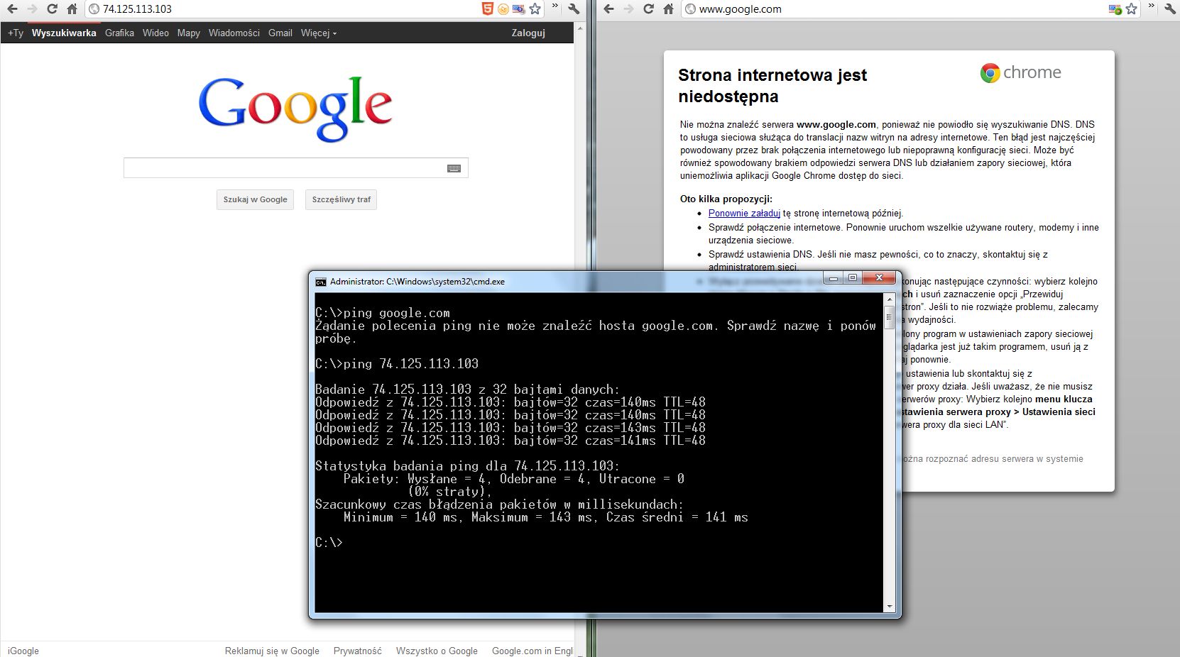1180x657 pixels.
Task: Click Forward arrow in right browser window
Action: point(628,9)
